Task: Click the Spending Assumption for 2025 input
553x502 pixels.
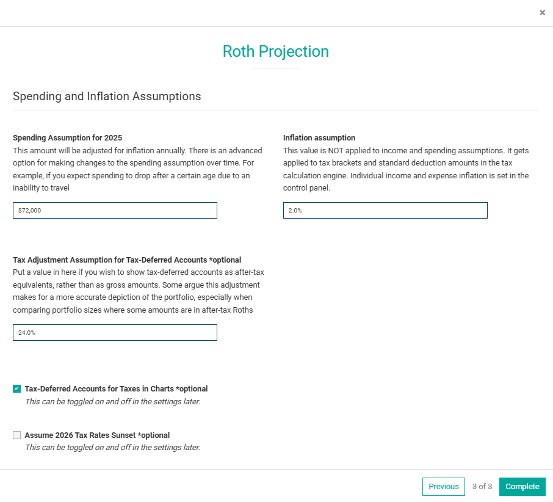Action: 115,210
